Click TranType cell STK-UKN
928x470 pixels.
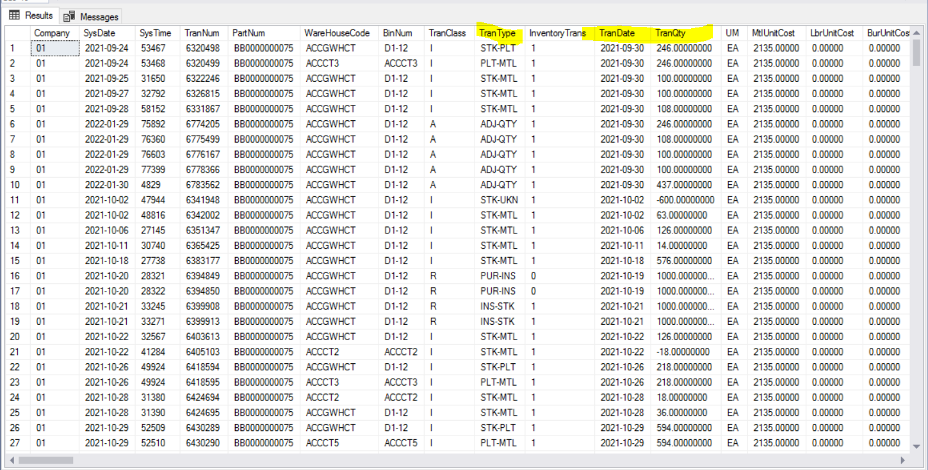(x=500, y=200)
